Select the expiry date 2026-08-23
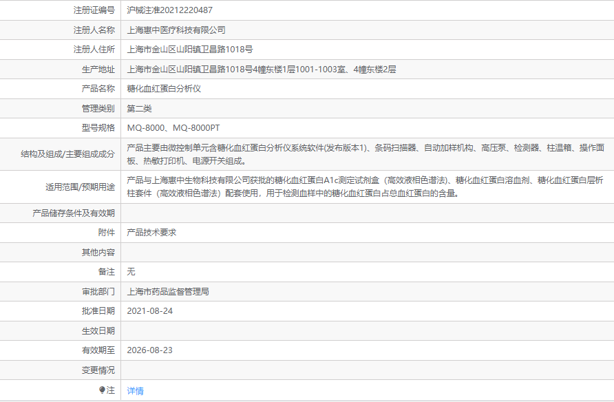This screenshot has width=614, height=402. click(x=150, y=350)
